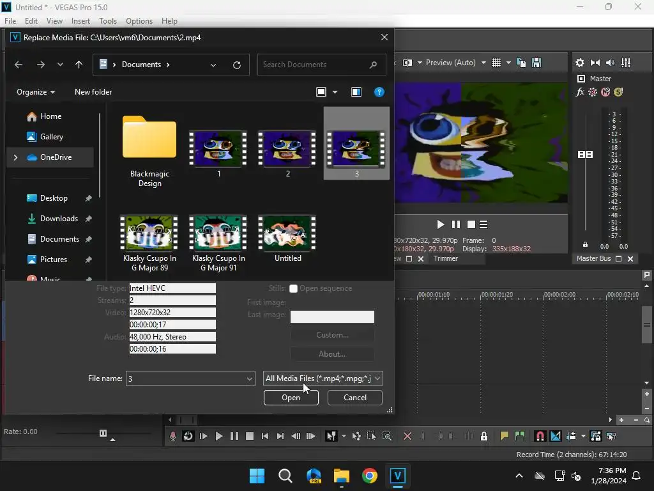Click Downmix Output icon in Master Bus
654x491 pixels.
(595, 63)
